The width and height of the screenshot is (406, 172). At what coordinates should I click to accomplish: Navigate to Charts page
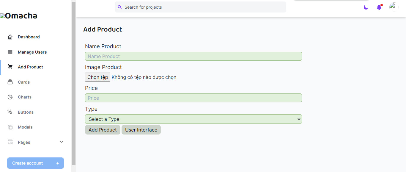[25, 97]
